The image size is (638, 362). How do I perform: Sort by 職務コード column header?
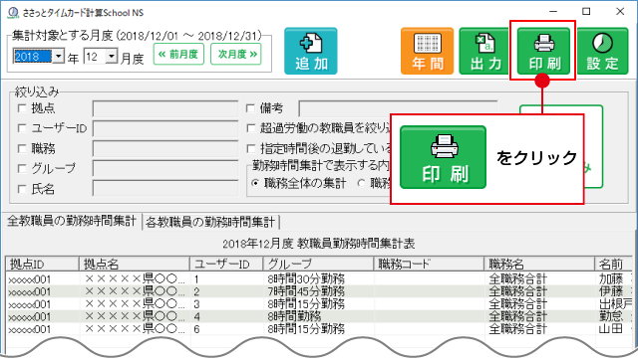pos(429,265)
